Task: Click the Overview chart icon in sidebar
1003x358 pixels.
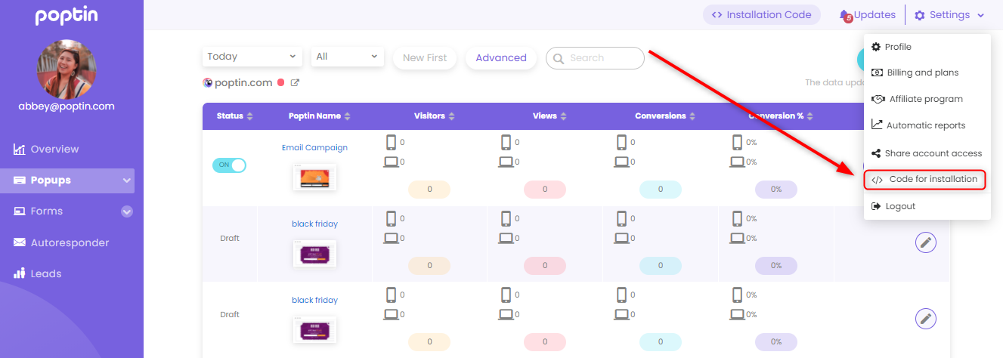Action: point(20,149)
